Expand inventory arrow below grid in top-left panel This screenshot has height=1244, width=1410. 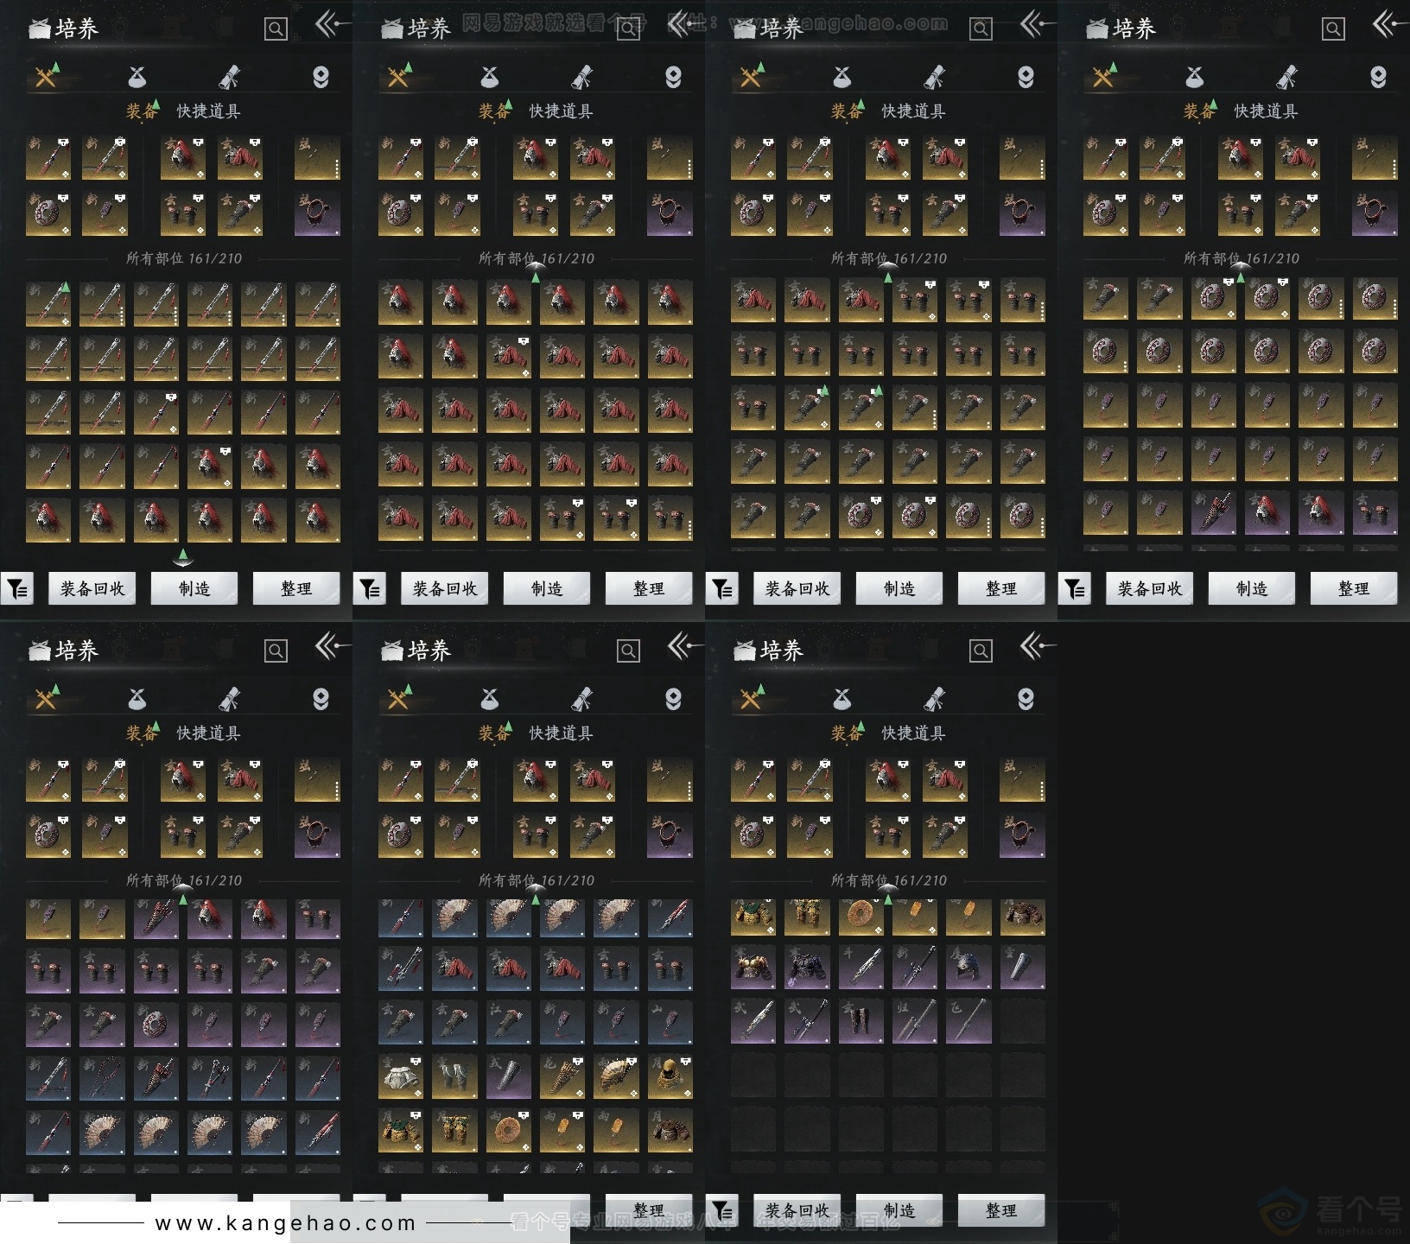[x=183, y=557]
